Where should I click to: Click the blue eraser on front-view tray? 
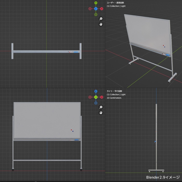tap(76, 140)
